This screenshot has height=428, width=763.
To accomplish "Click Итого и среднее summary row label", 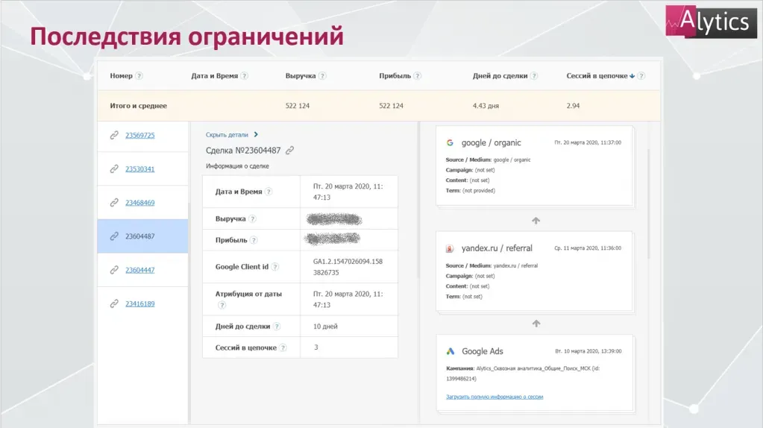I will 138,106.
